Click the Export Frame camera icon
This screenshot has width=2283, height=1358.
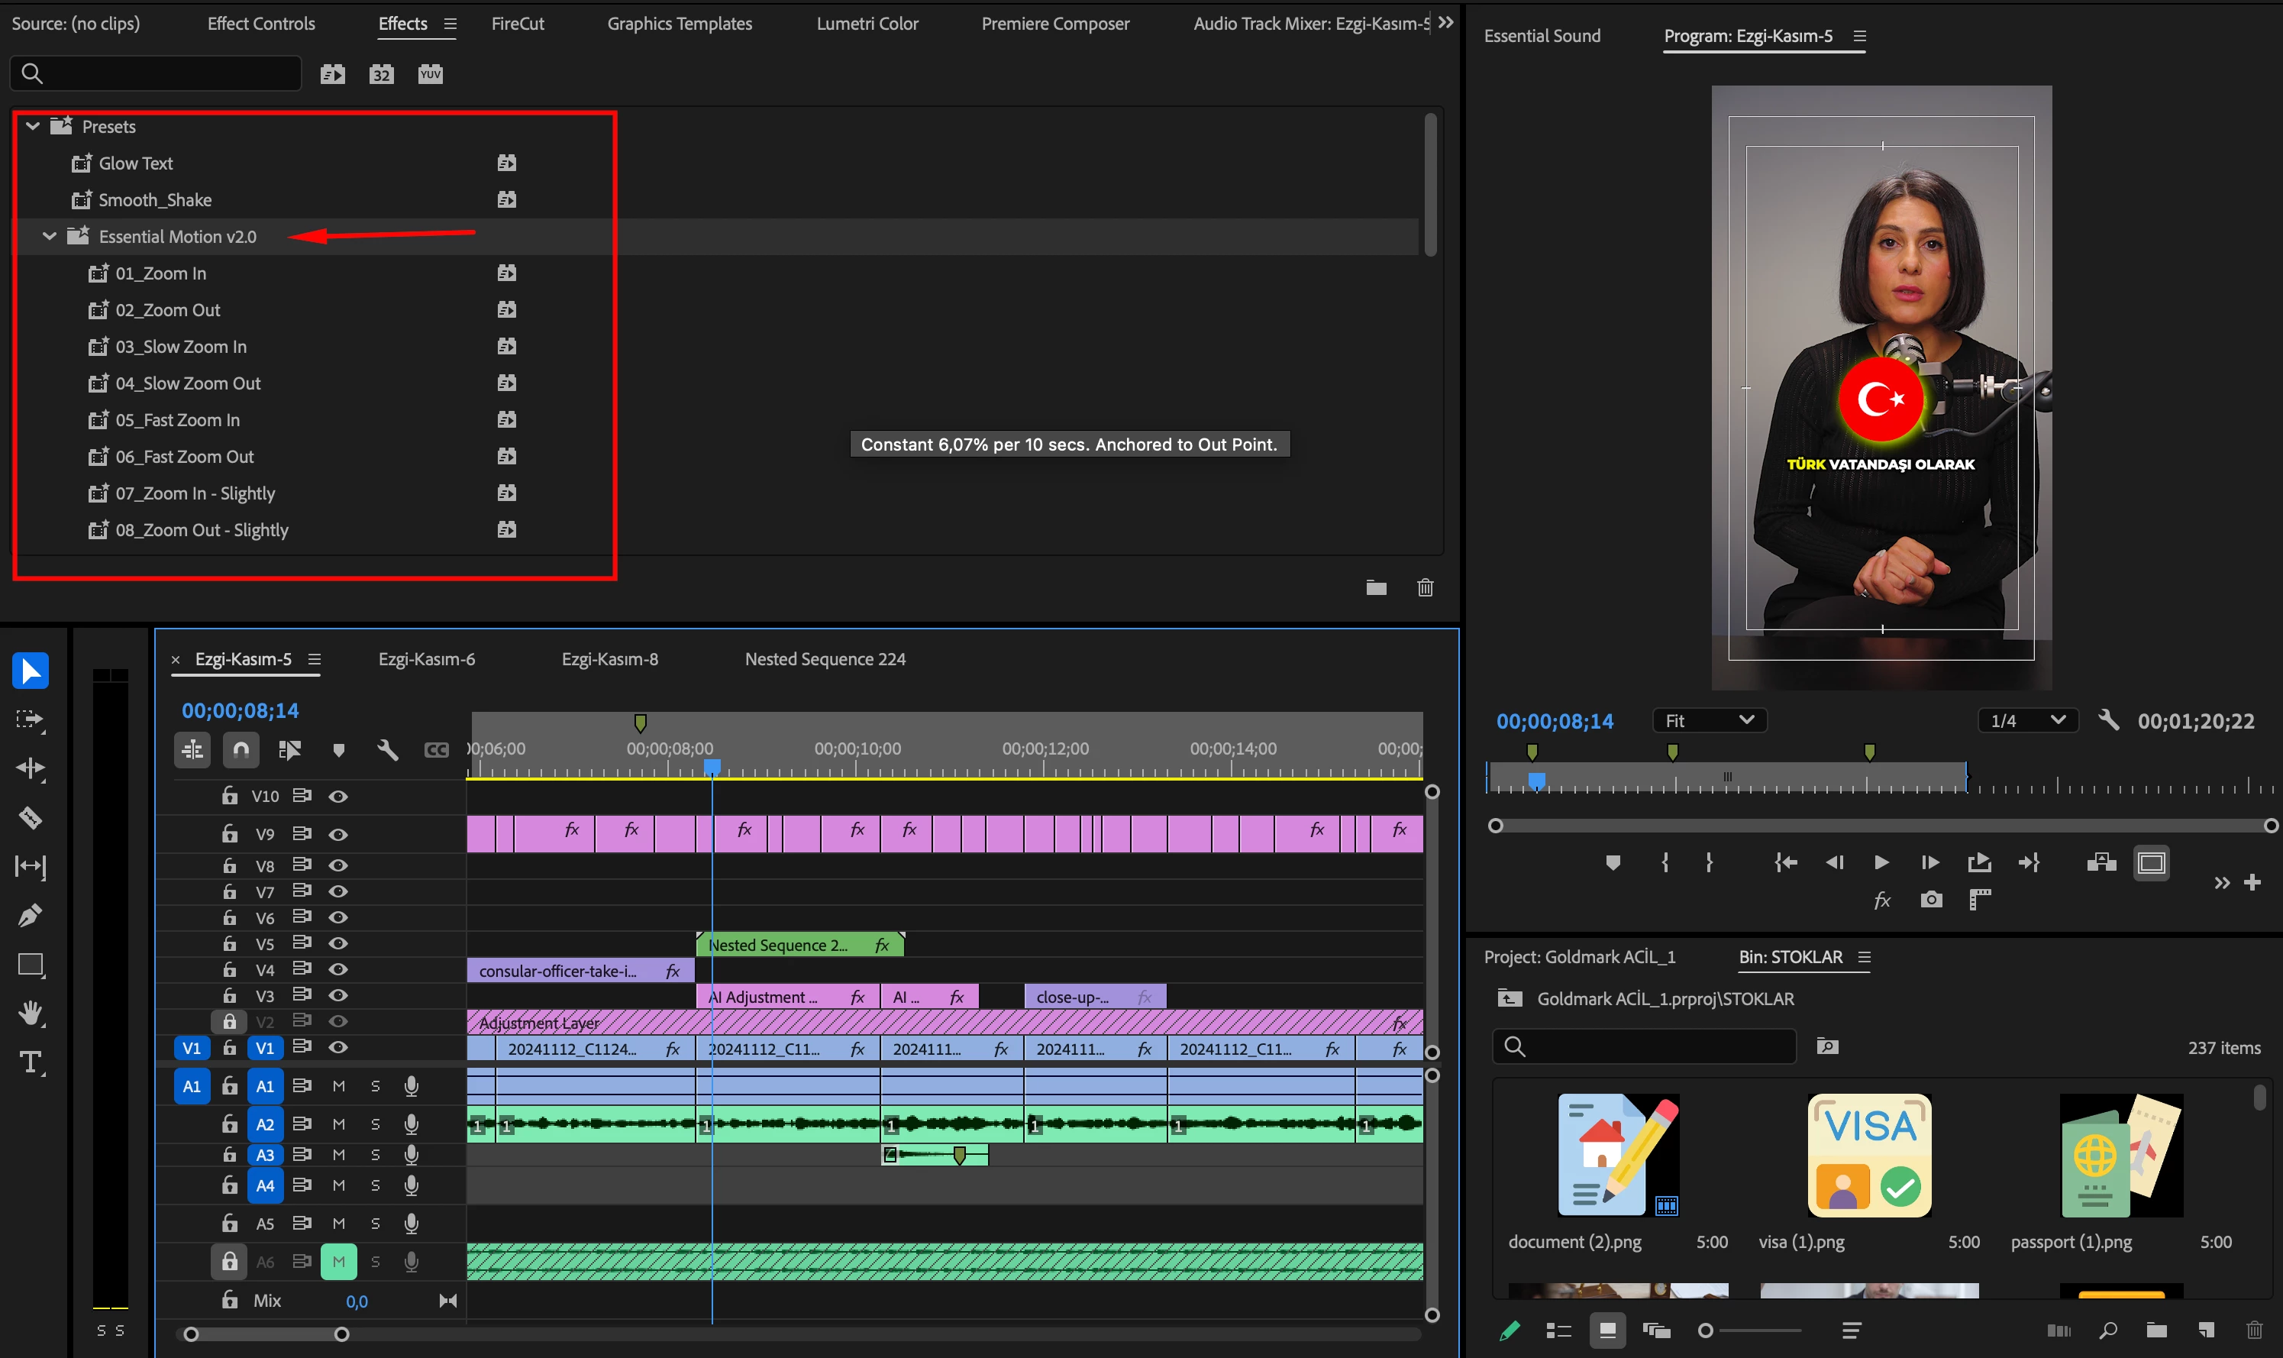pos(1931,900)
